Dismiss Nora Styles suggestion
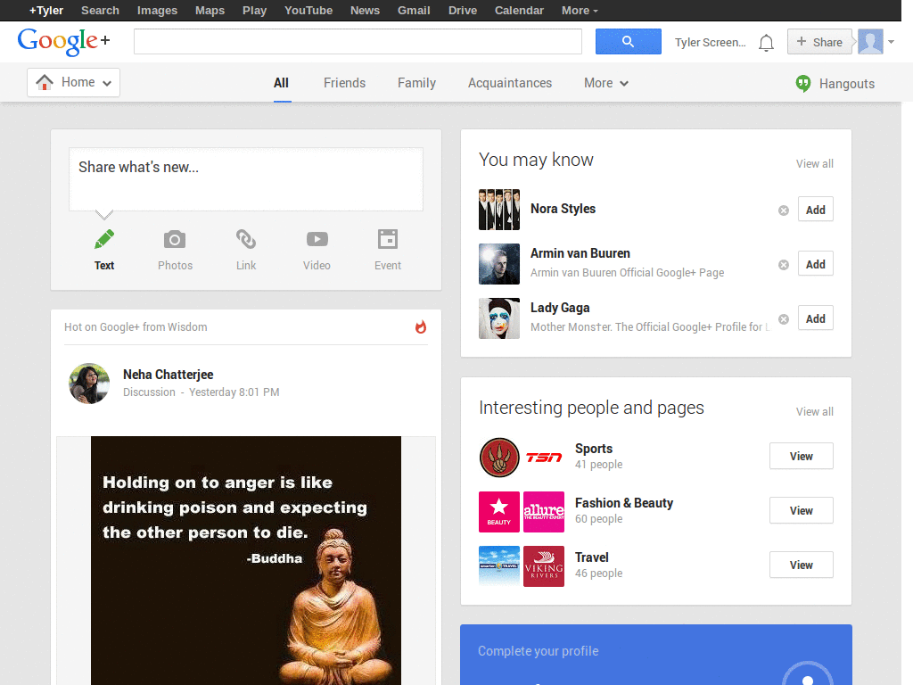 784,210
